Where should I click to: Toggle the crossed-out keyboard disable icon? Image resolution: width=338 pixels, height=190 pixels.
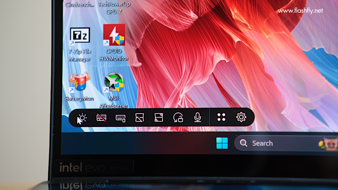pos(101,117)
